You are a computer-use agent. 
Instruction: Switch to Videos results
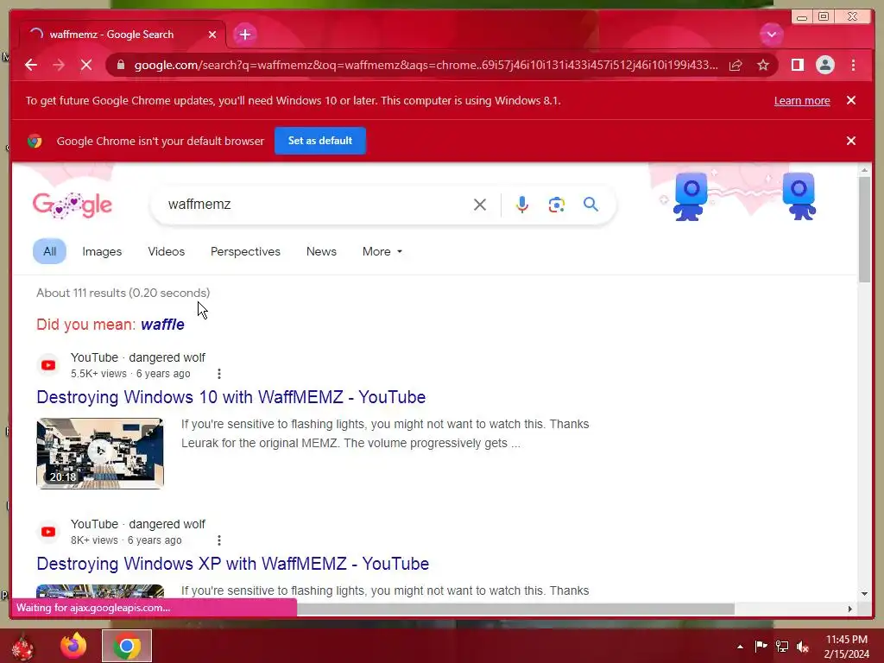tap(167, 251)
